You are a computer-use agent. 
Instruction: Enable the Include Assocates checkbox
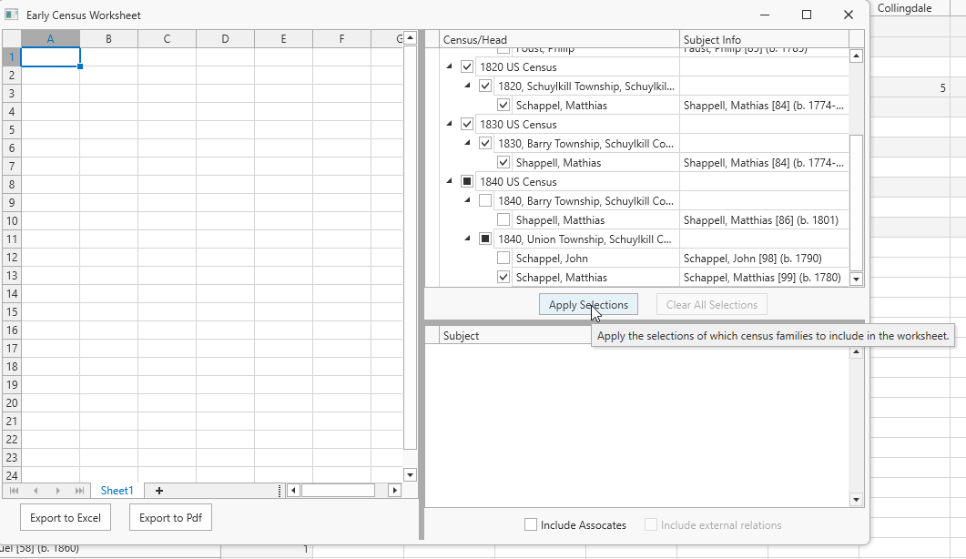coord(531,525)
